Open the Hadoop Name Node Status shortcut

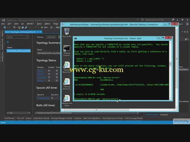[x=67, y=67]
